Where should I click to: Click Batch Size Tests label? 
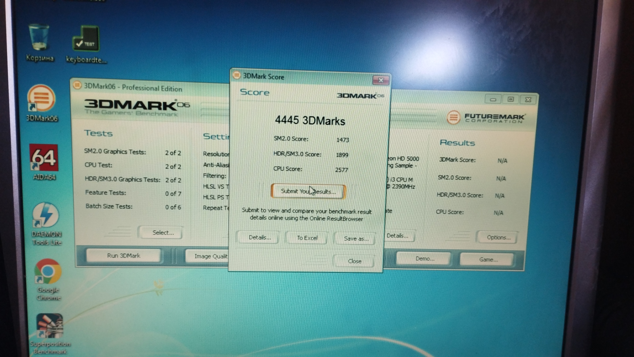click(x=109, y=206)
